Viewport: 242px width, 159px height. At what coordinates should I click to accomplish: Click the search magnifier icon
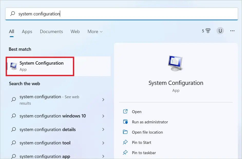tap(13, 14)
